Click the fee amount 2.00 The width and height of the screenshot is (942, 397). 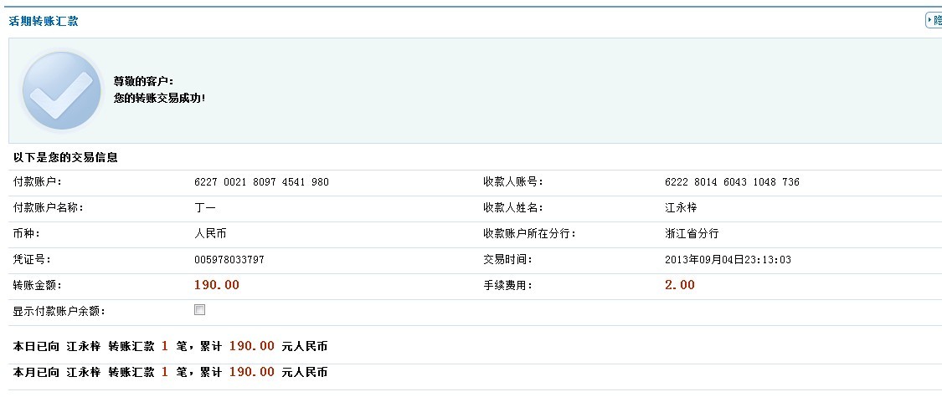pyautogui.click(x=679, y=285)
